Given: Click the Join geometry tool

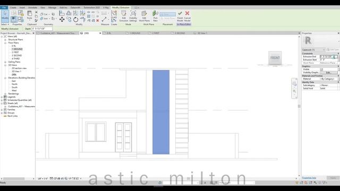Looking at the screenshot, I should [x=45, y=19].
